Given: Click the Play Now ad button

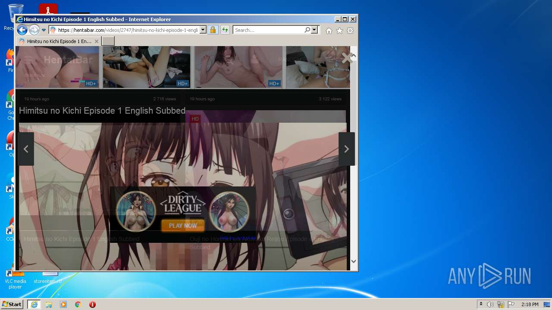Looking at the screenshot, I should tap(183, 226).
